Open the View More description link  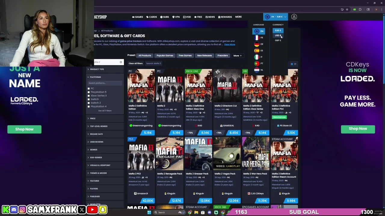pos(229,44)
